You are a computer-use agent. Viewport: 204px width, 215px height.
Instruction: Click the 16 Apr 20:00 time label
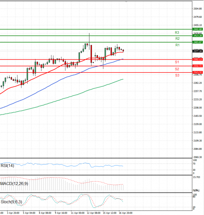click(x=126, y=213)
